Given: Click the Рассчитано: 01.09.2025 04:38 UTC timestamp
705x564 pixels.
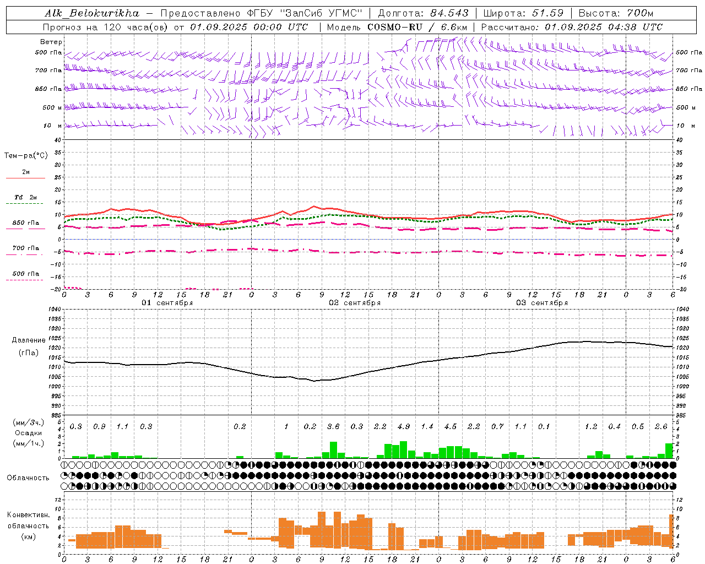Looking at the screenshot, I should click(572, 27).
